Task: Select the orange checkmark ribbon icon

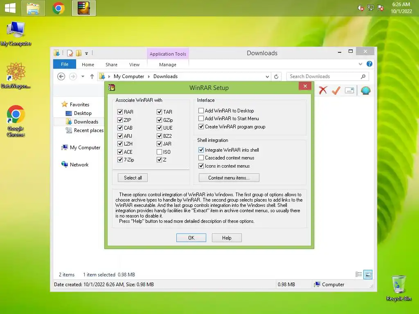Action: pyautogui.click(x=336, y=90)
